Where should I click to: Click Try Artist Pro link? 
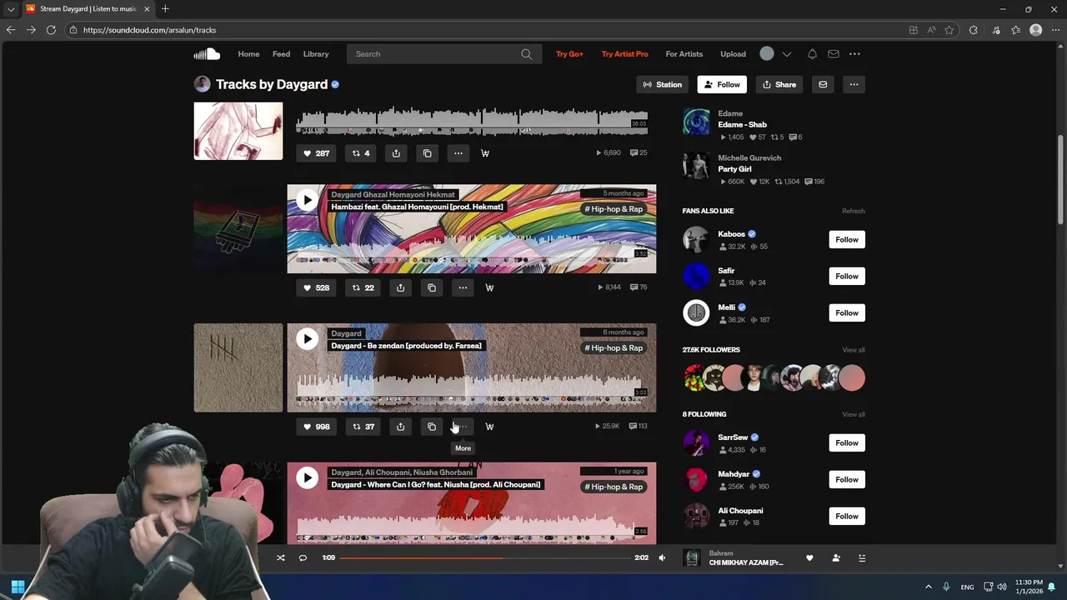tap(624, 54)
